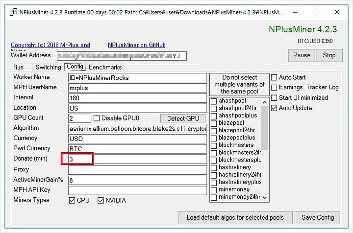Check the hashrefinery24hr pool
353x233 pixels.
(x=214, y=175)
